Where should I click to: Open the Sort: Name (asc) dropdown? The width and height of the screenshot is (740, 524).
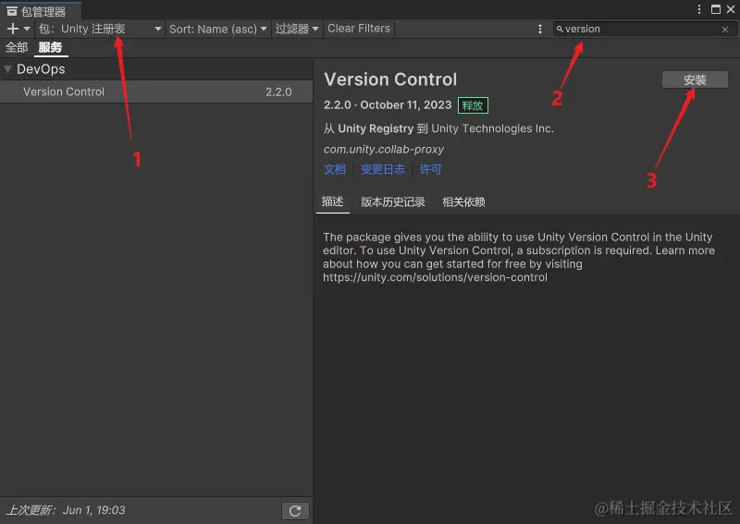click(x=217, y=29)
